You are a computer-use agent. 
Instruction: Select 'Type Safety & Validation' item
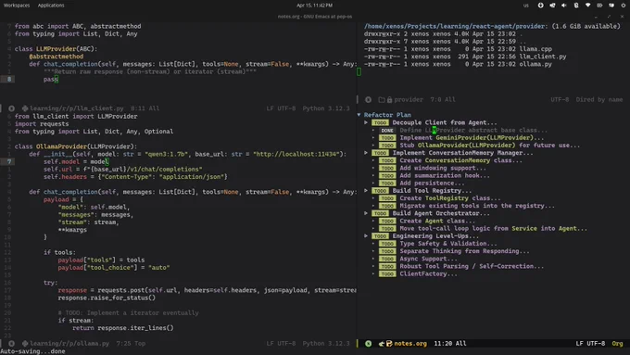(448, 243)
